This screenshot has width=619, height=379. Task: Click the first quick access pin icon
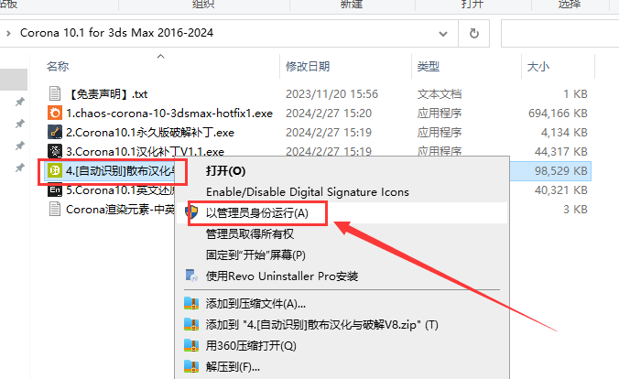point(20,102)
